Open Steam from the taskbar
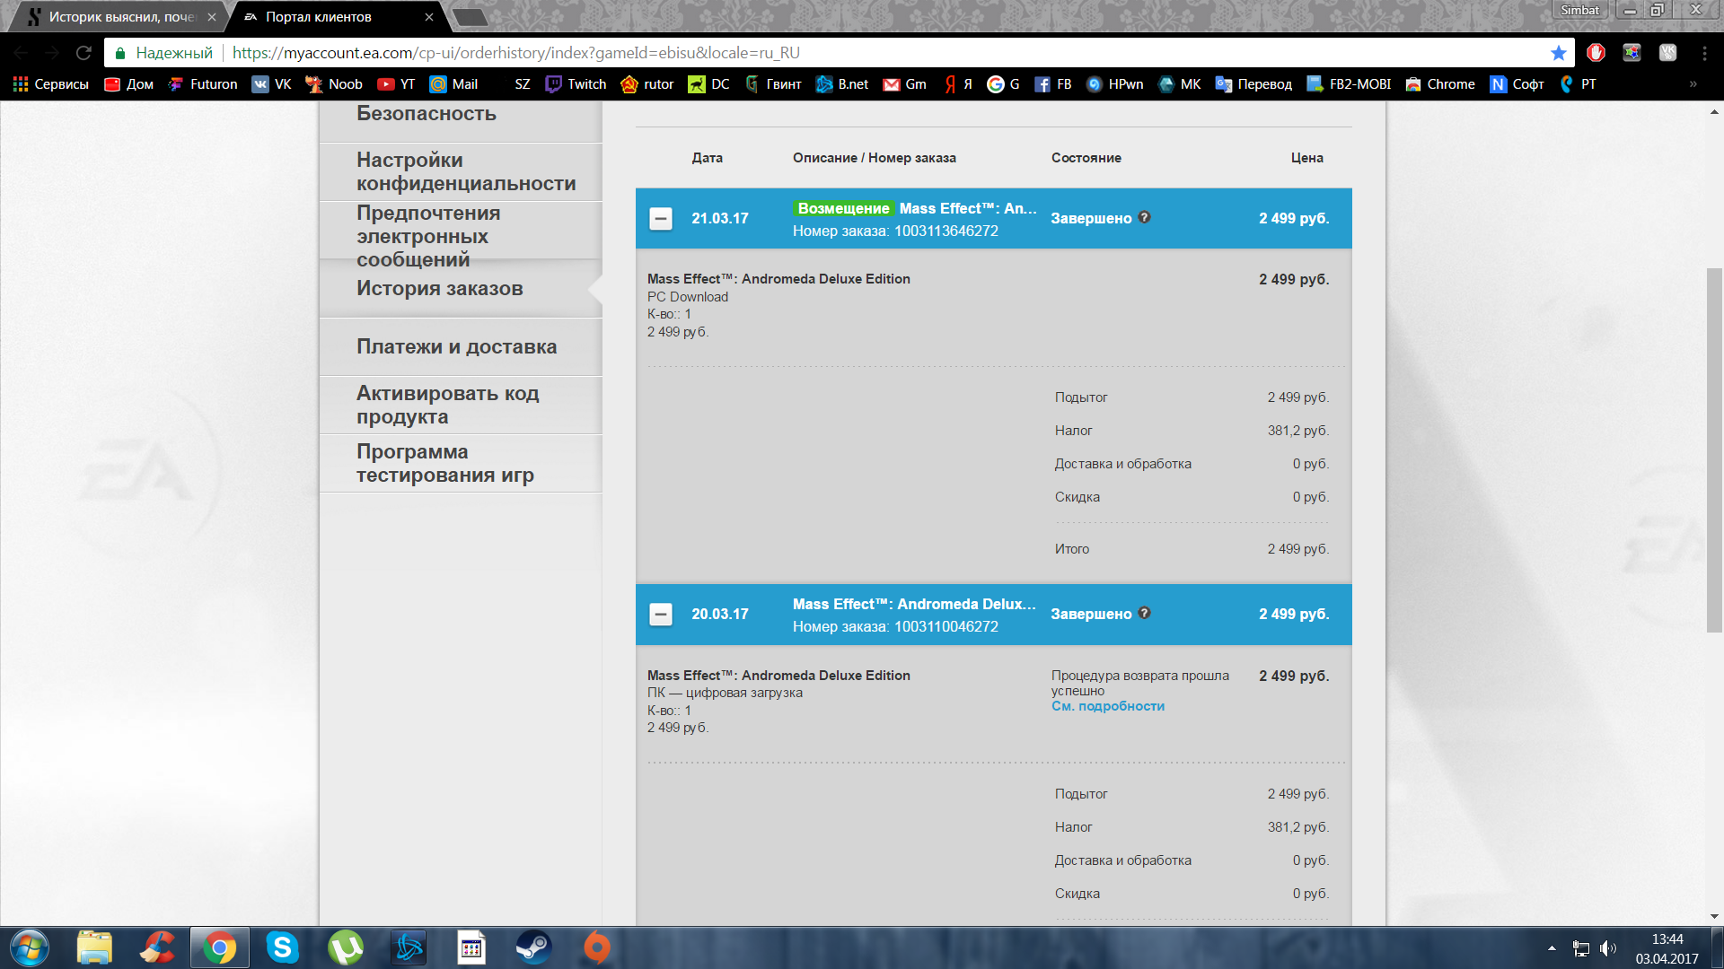The width and height of the screenshot is (1724, 969). (533, 947)
